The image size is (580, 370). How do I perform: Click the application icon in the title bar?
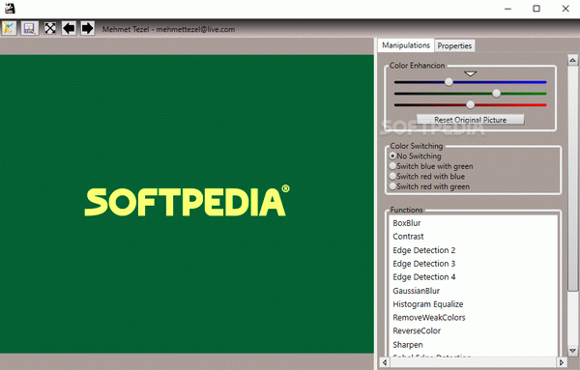(x=10, y=8)
